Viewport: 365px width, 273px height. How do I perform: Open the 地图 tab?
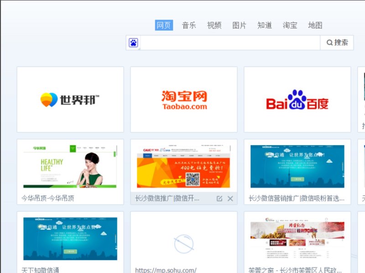coord(316,25)
